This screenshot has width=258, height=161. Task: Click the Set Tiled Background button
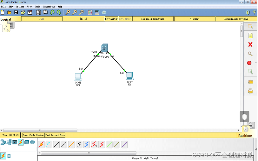153,19
